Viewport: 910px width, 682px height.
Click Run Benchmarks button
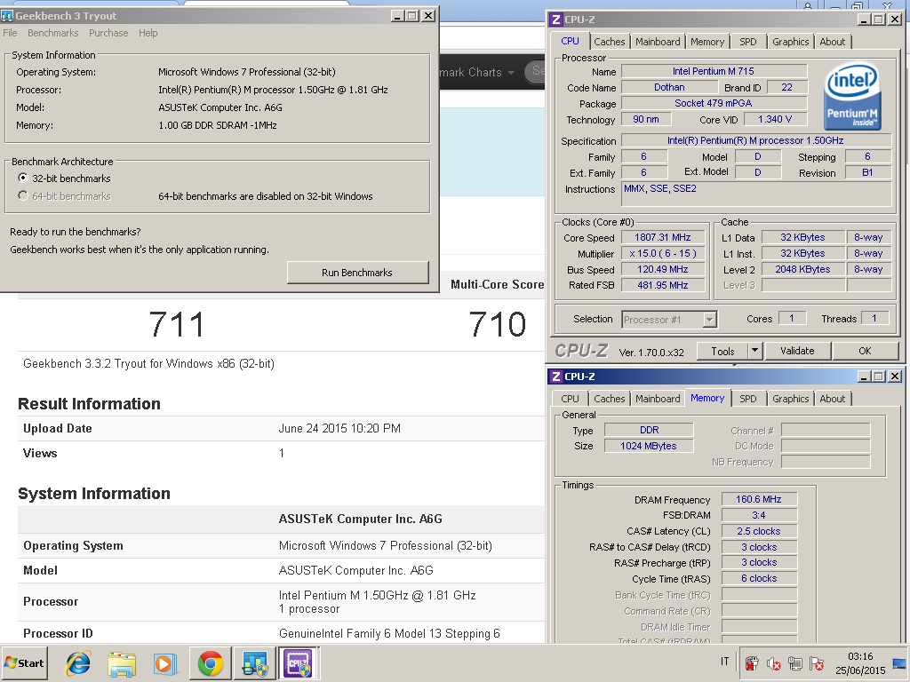coord(357,273)
